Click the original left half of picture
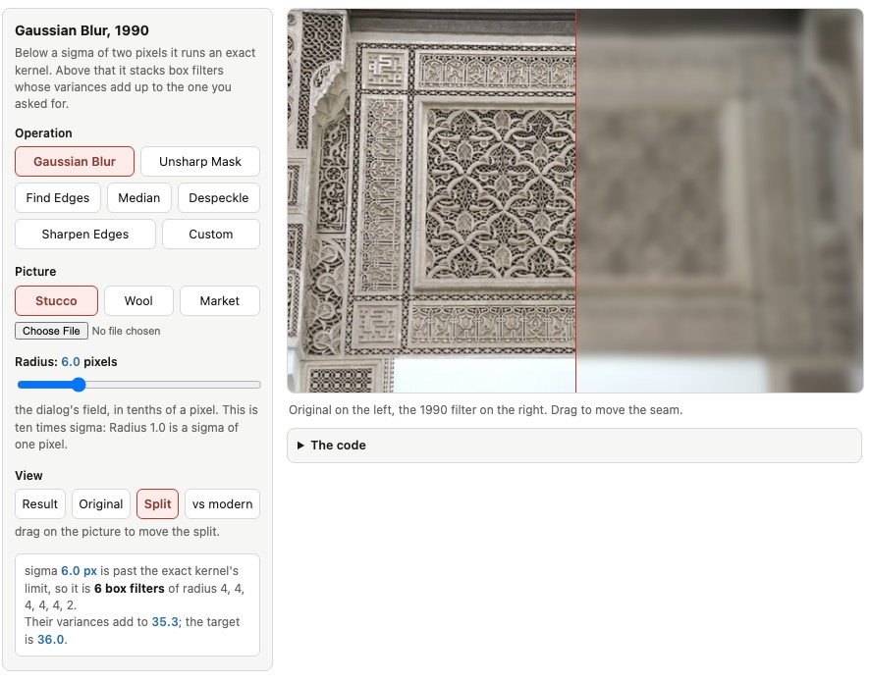The height and width of the screenshot is (683, 870). [431, 201]
